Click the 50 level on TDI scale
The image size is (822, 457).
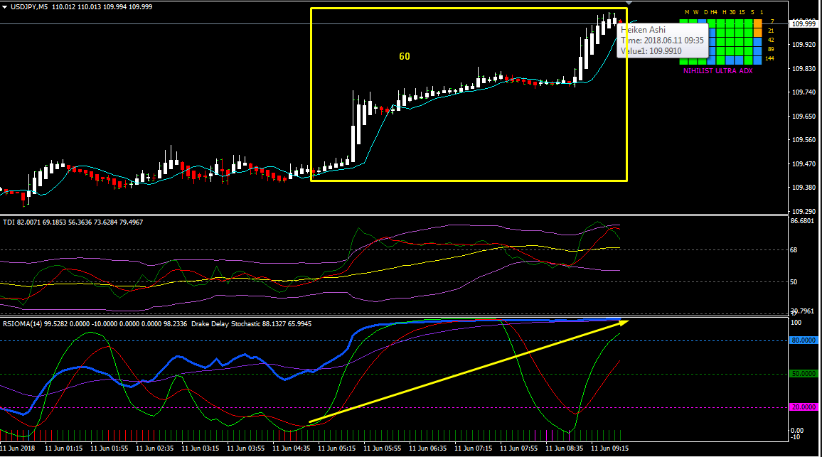click(x=794, y=282)
